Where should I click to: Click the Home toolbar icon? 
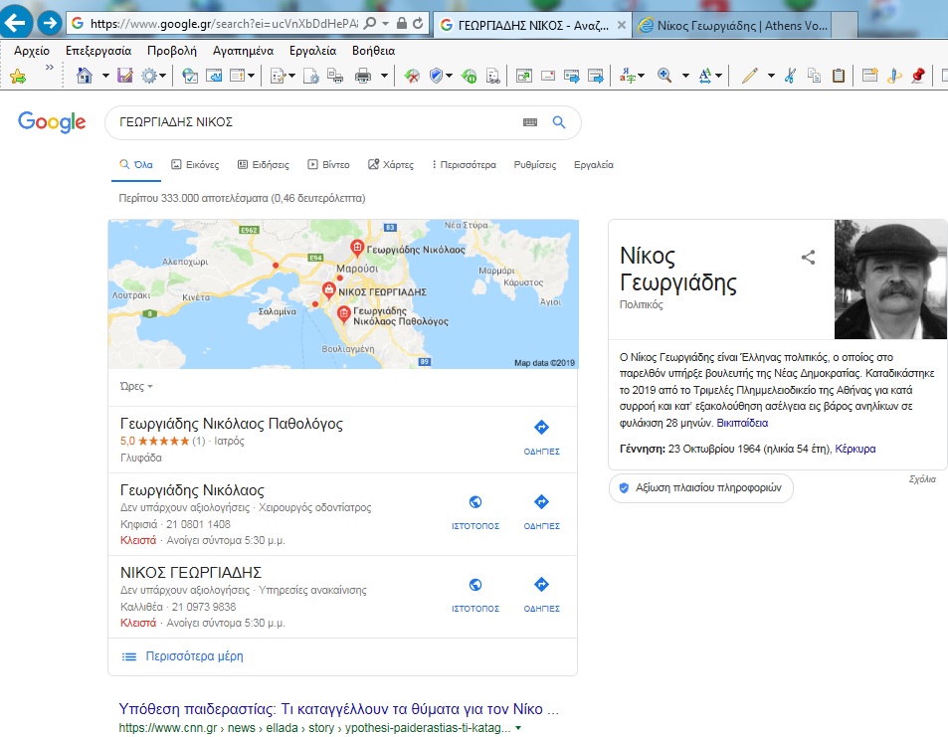[x=85, y=76]
